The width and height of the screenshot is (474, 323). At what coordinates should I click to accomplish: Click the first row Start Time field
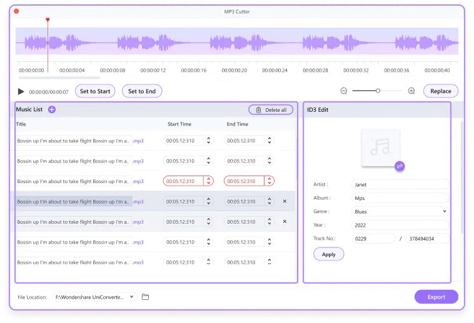tap(183, 141)
